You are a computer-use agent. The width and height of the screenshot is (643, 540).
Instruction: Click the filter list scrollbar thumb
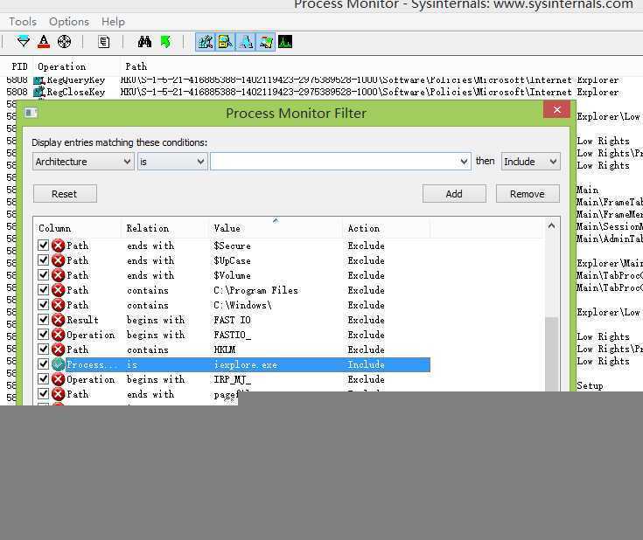click(551, 354)
